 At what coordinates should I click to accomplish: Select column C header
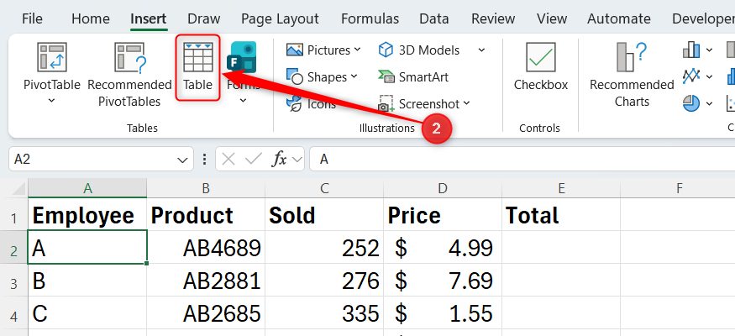pos(324,188)
